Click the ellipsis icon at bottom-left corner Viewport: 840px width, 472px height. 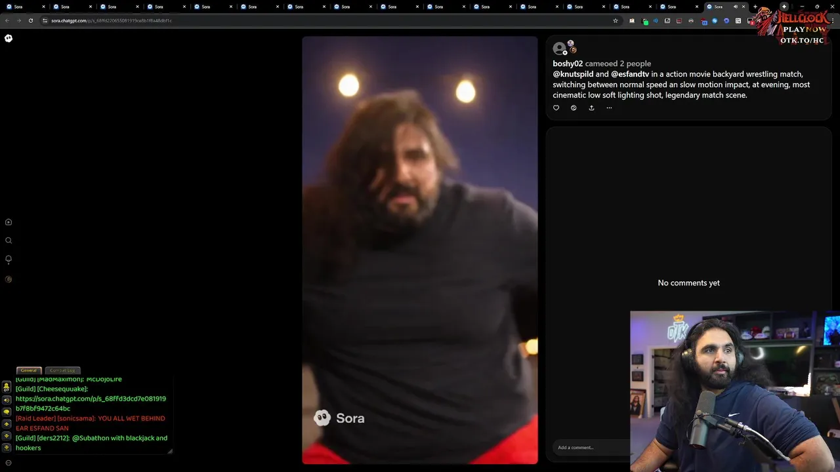pos(9,463)
